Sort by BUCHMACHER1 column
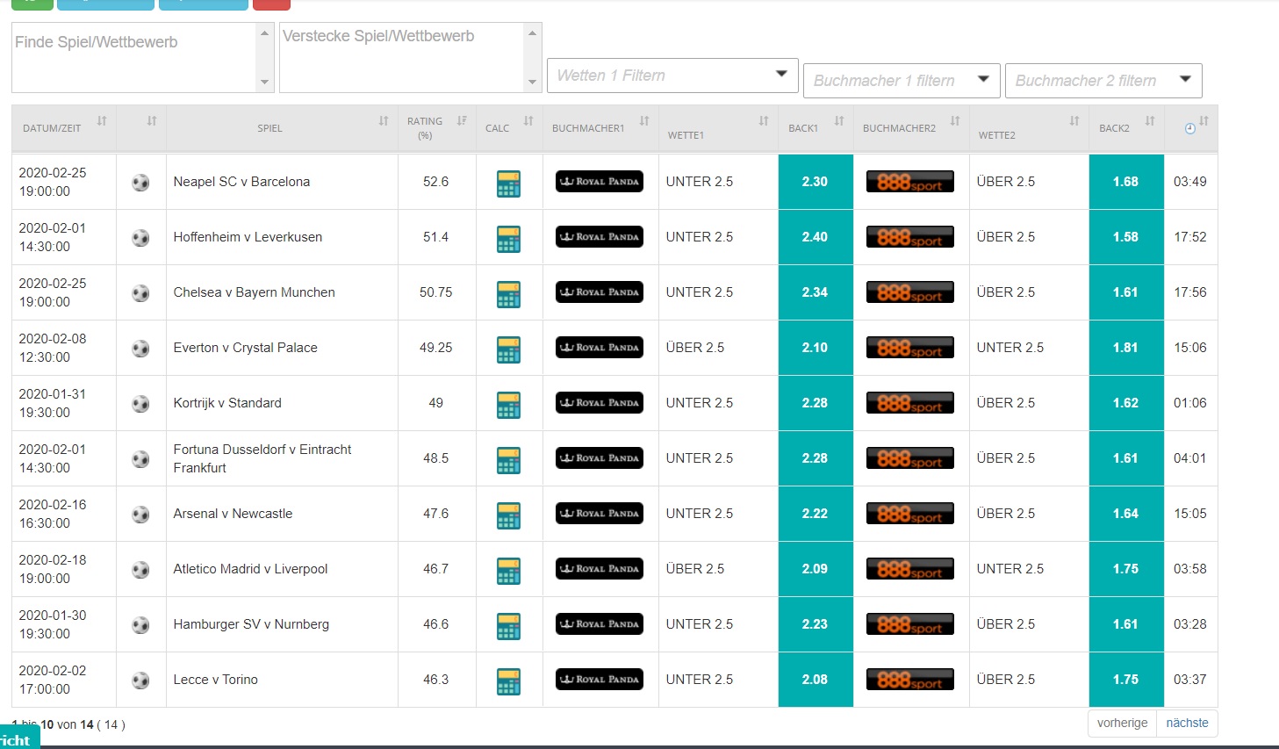1279x749 pixels. point(600,128)
